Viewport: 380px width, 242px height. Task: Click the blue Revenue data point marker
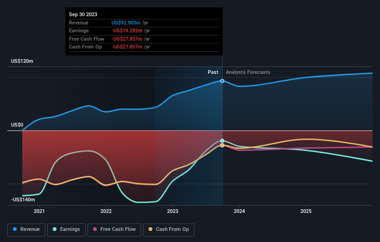[x=222, y=81]
